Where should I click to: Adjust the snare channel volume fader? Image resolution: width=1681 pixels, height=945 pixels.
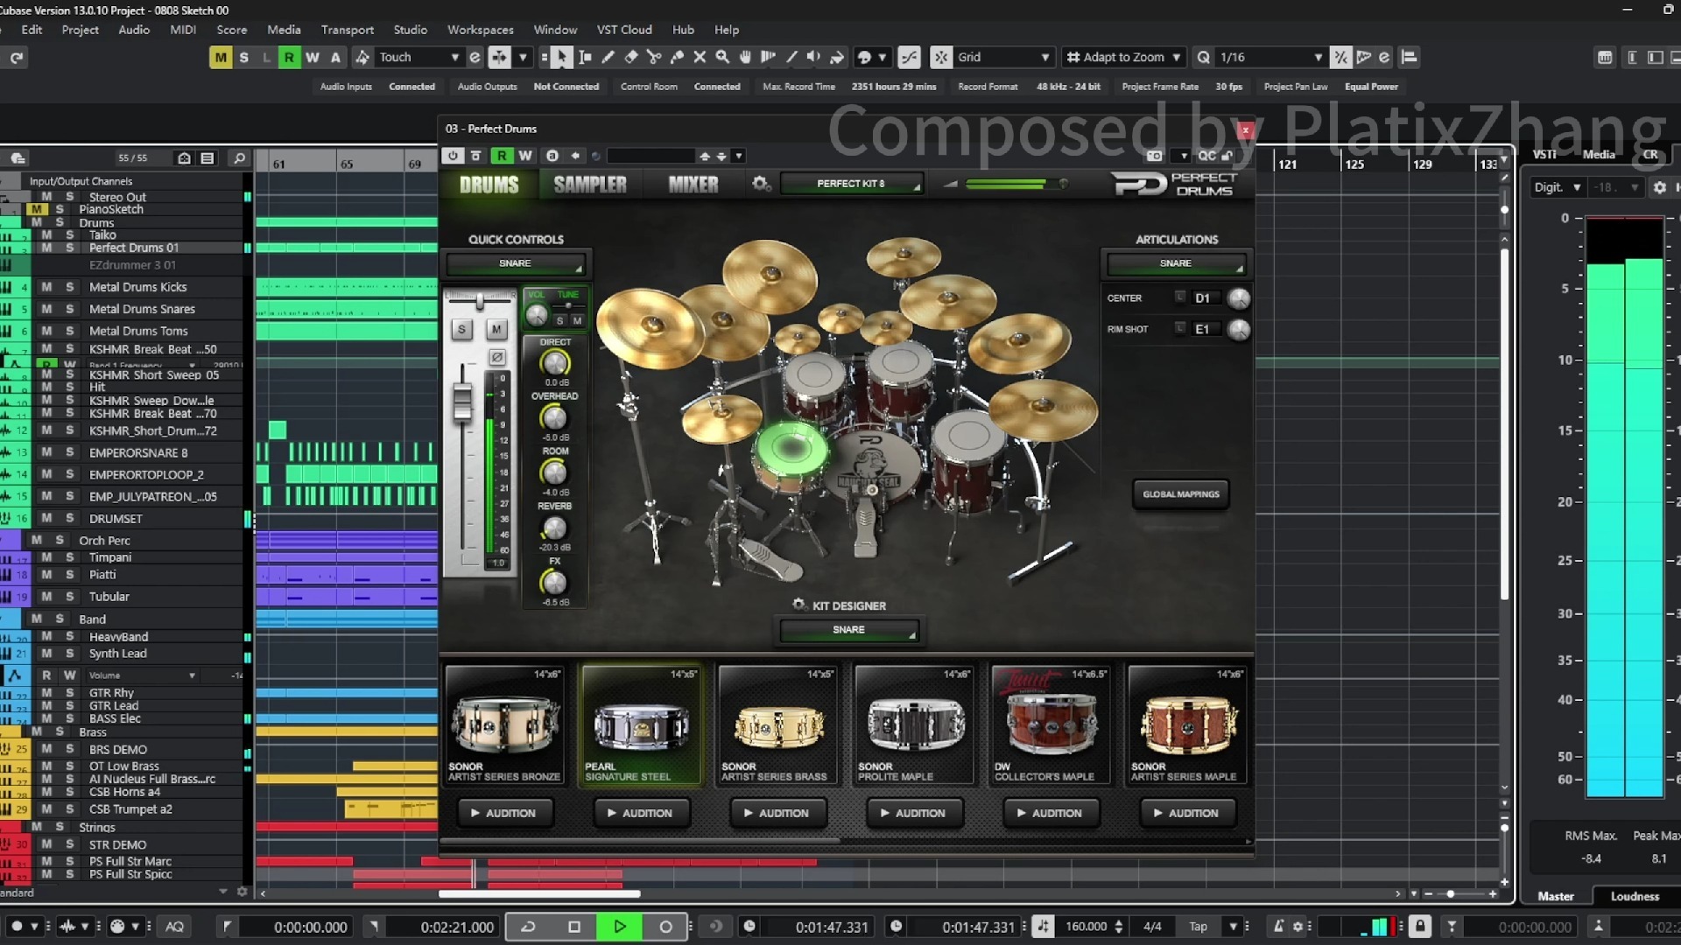tap(461, 402)
